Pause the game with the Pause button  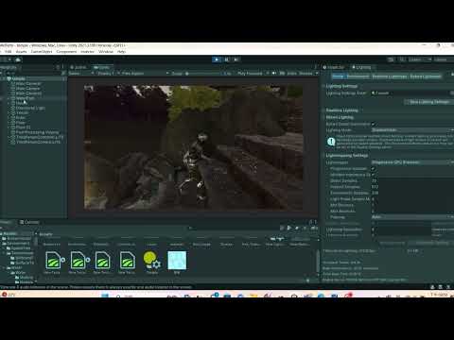[x=227, y=59]
